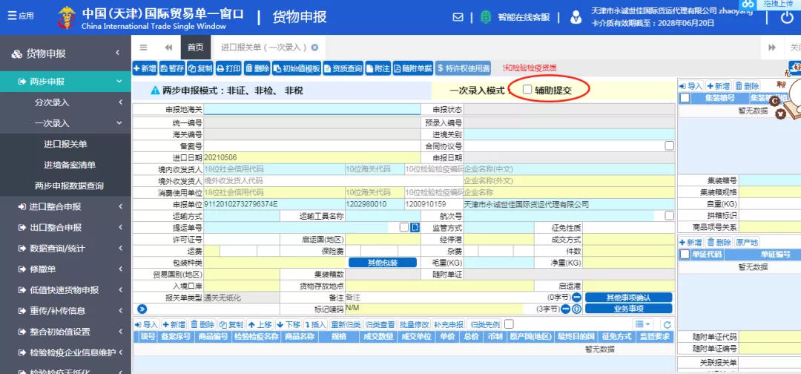The width and height of the screenshot is (801, 374).
Task: Toggle checkbox at end of 航次号 row
Action: click(669, 216)
